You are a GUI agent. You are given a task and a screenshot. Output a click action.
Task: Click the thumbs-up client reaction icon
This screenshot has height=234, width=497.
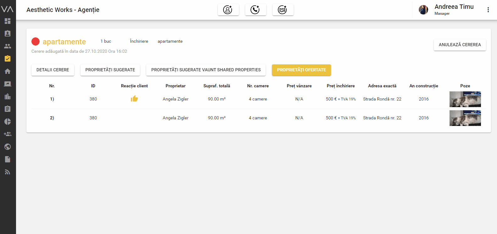point(134,99)
